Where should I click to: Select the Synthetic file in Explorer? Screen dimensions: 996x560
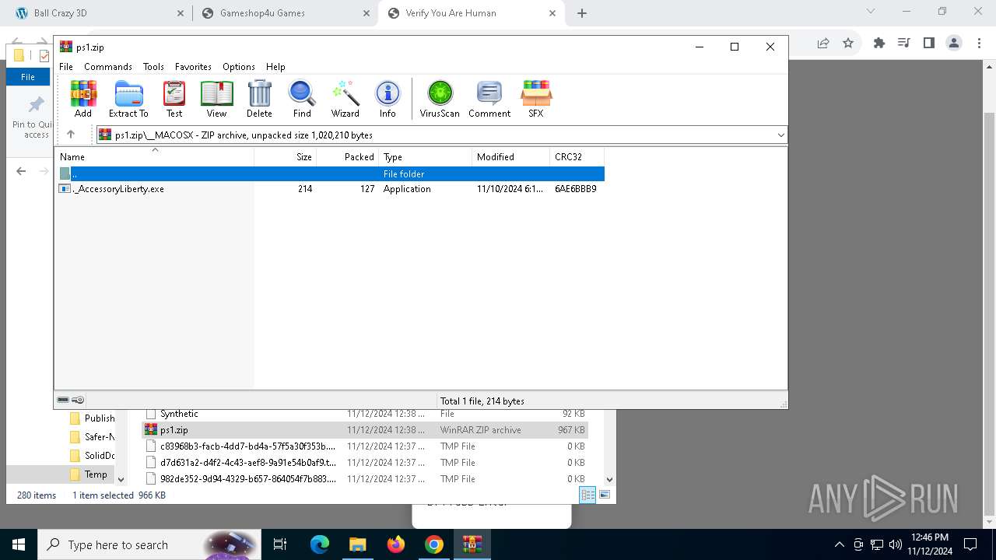365,414
